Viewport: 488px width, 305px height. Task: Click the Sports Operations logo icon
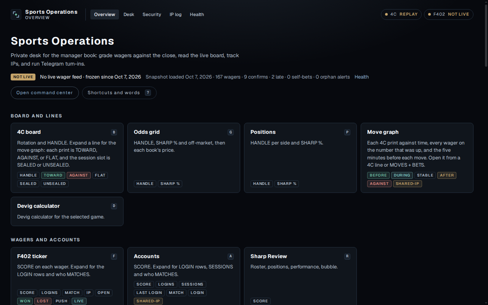pos(16,14)
